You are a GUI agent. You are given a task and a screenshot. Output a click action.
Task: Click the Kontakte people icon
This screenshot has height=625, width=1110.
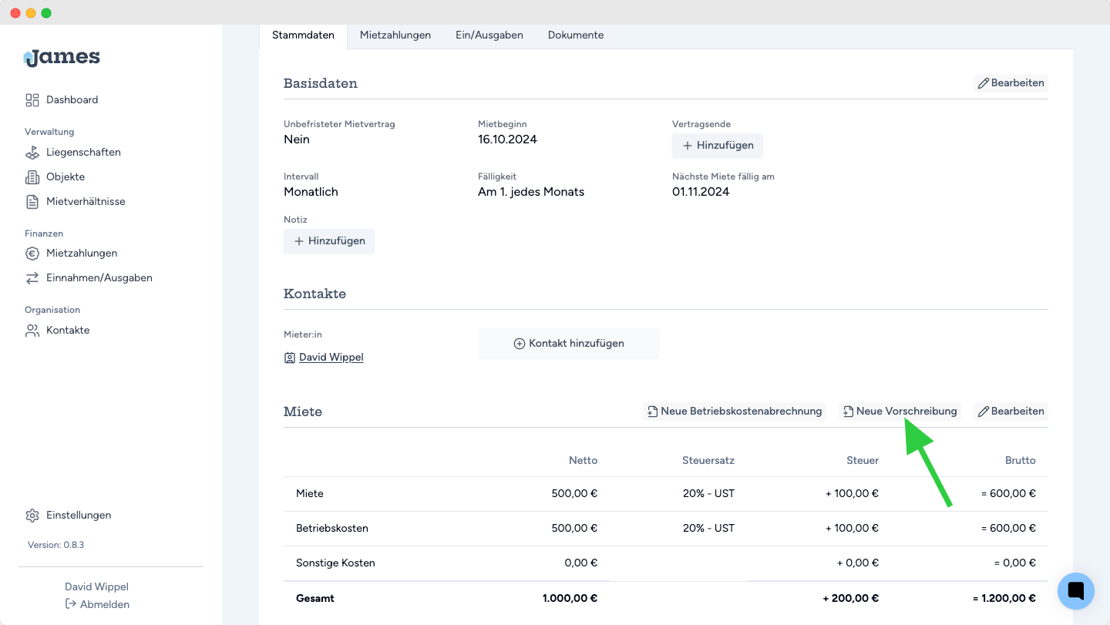(x=32, y=331)
